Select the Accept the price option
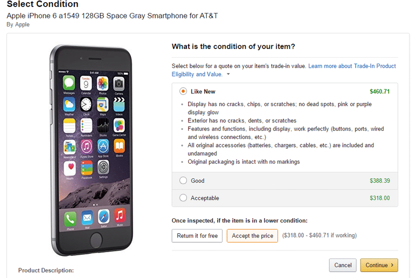Screen dimensions: 415x278 tap(252, 235)
